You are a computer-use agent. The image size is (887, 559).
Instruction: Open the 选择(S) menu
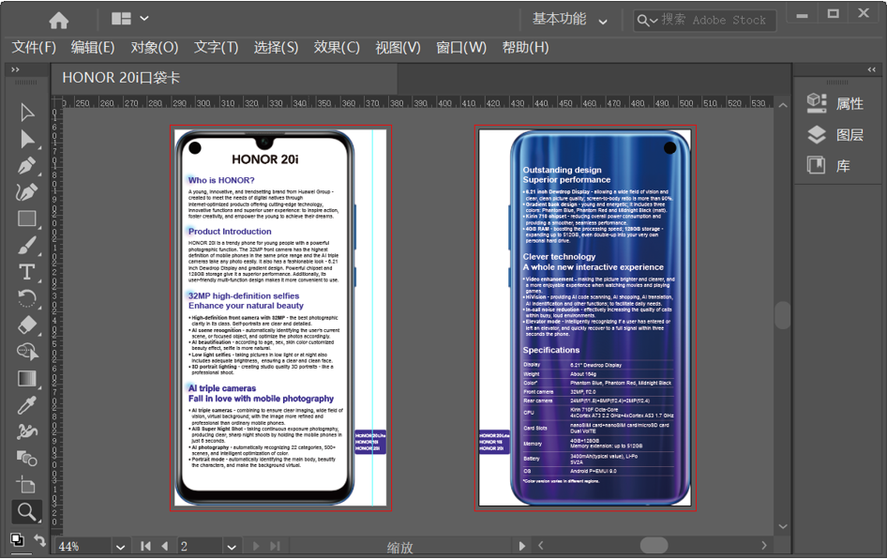pos(276,48)
